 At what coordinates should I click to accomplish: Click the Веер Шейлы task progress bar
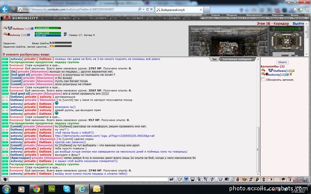(x=61, y=42)
